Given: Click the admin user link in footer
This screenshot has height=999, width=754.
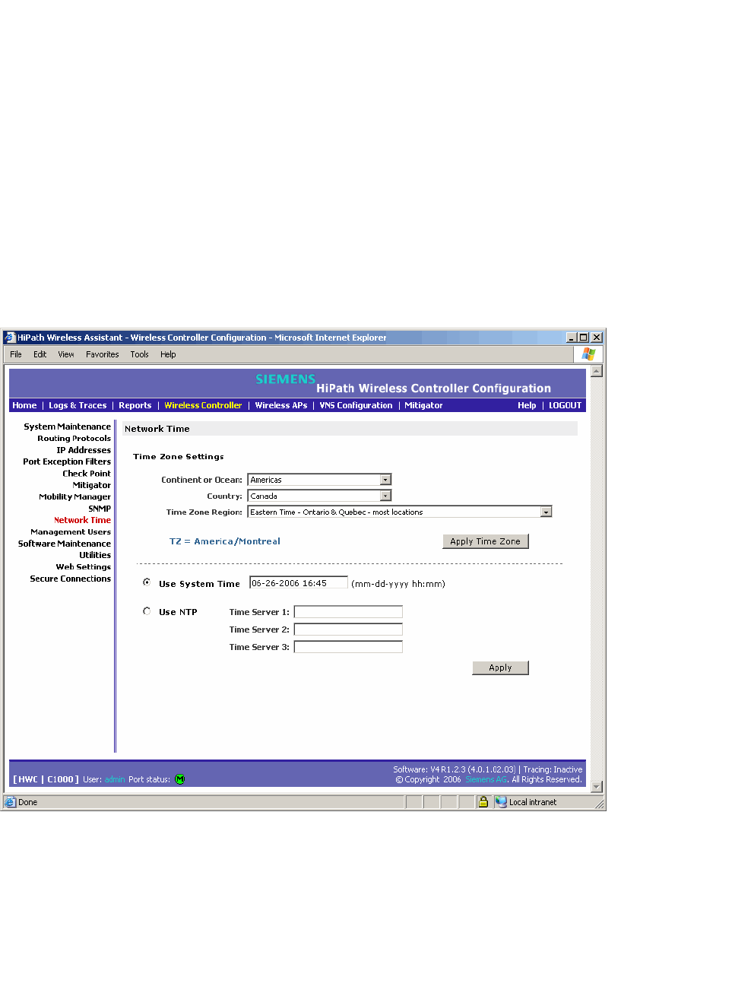Looking at the screenshot, I should coord(115,779).
